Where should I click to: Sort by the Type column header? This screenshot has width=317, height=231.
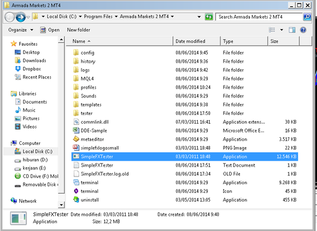244,41
